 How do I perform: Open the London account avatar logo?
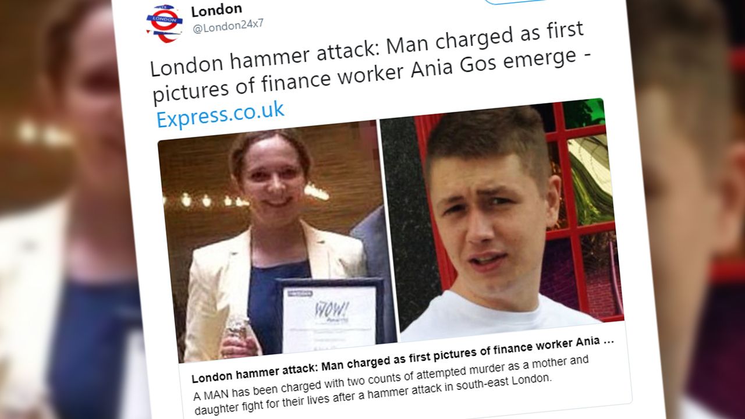point(164,23)
